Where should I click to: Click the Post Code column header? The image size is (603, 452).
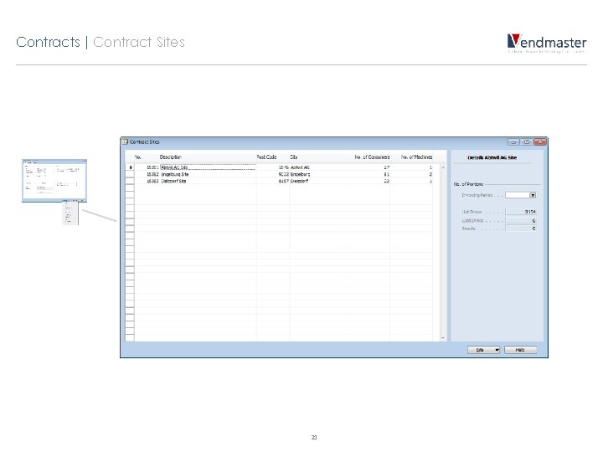click(x=266, y=157)
